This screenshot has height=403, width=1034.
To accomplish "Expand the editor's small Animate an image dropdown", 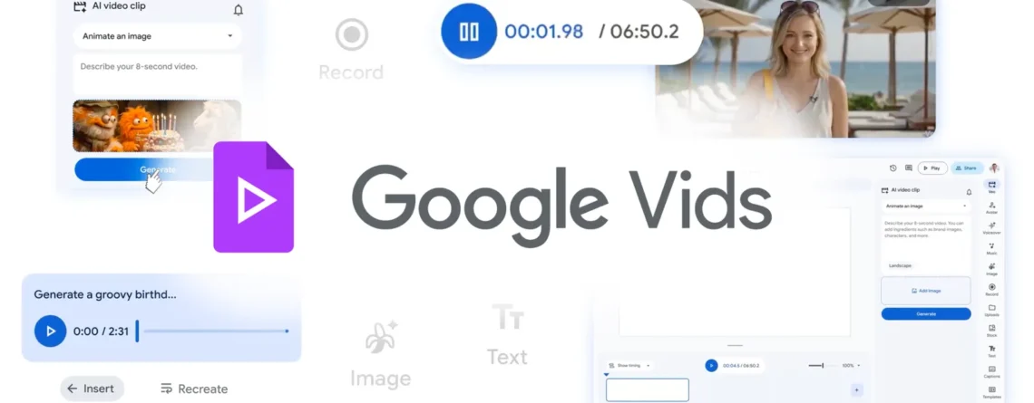I will (926, 206).
